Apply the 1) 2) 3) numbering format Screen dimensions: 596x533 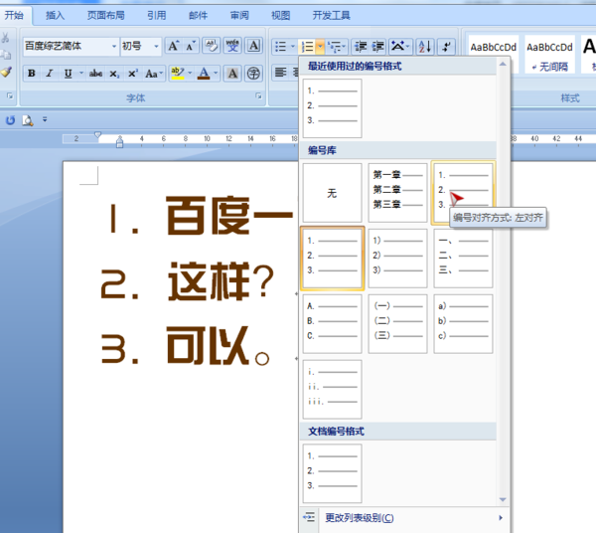397,259
